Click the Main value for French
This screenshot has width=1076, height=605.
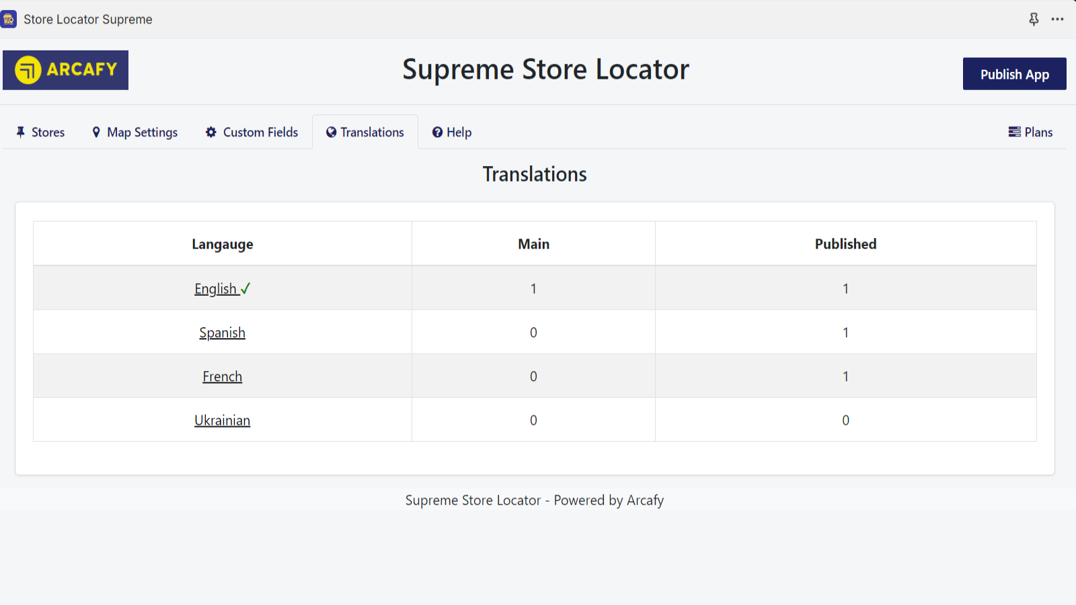click(533, 376)
